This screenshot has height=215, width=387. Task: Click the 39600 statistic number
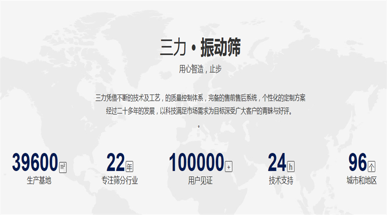(35, 163)
